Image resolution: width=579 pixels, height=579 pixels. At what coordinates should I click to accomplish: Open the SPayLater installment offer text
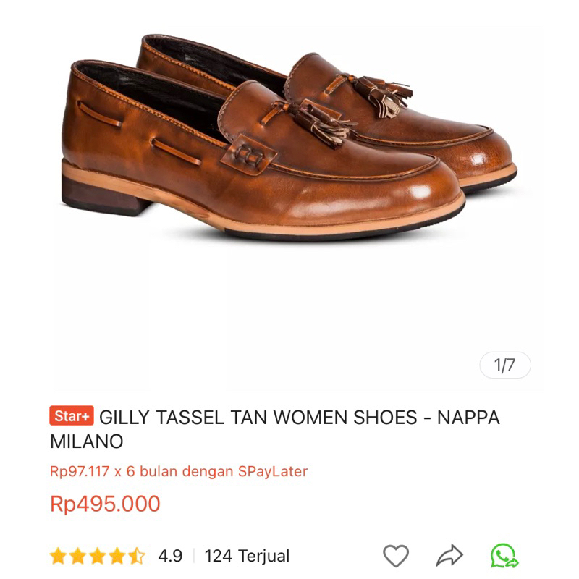point(179,471)
